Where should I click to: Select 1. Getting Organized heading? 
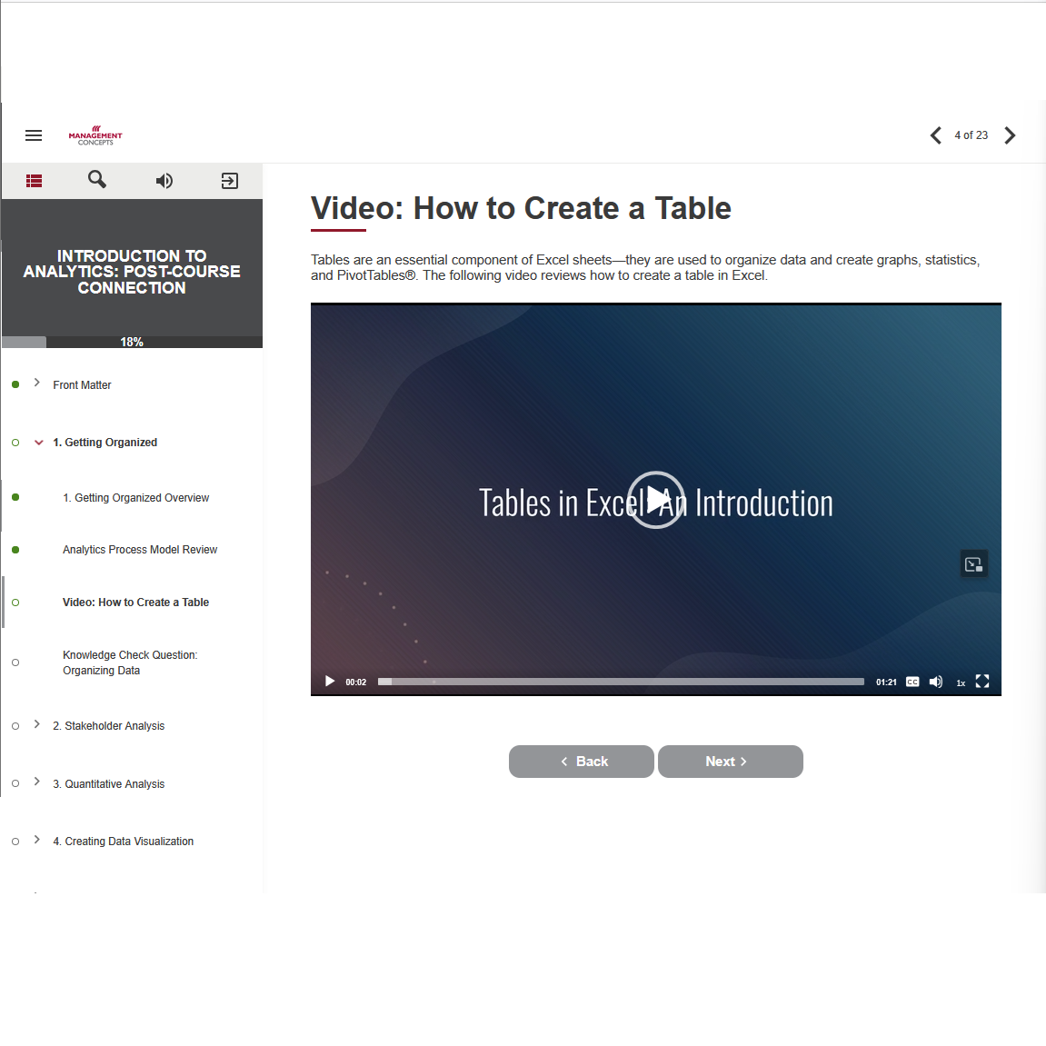pos(105,443)
